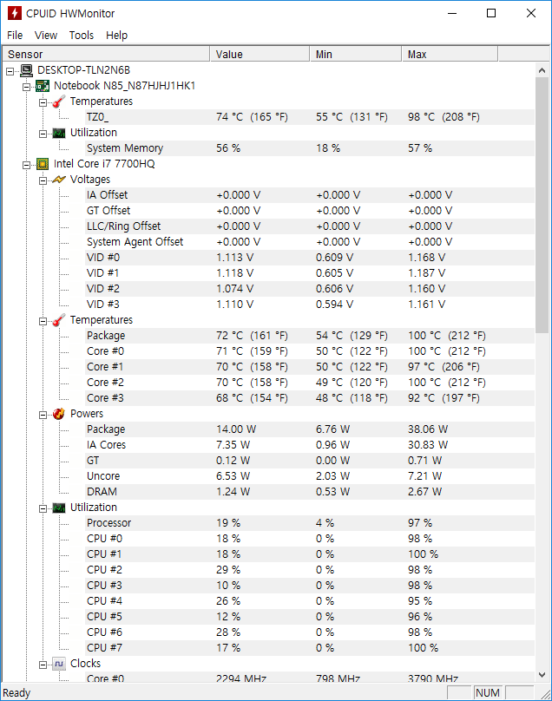Click the Powers flame icon

(x=59, y=414)
